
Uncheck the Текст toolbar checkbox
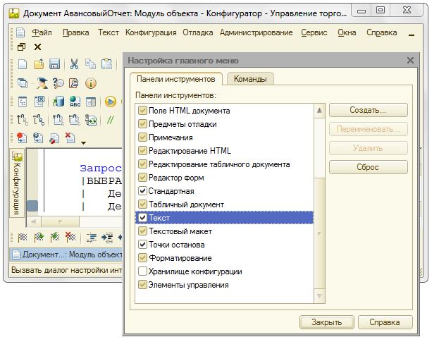[143, 218]
